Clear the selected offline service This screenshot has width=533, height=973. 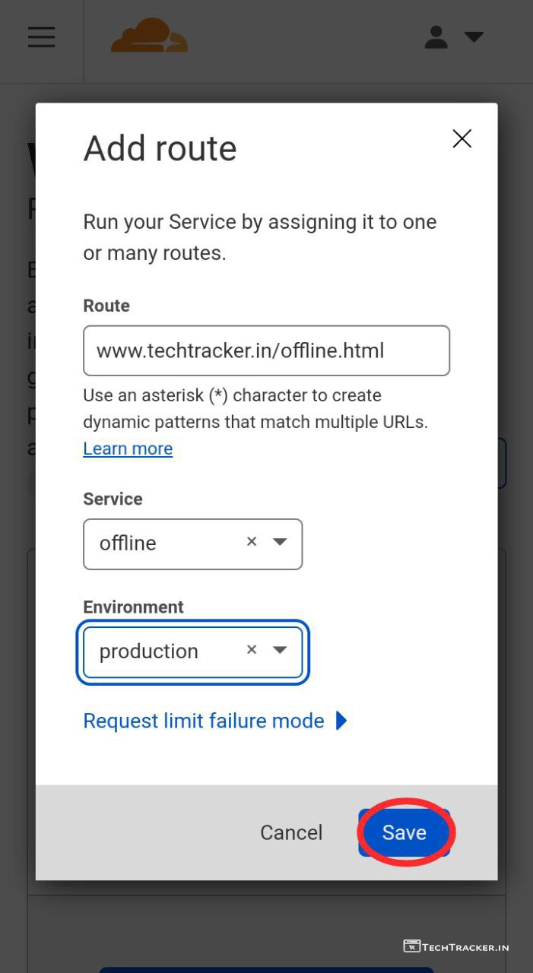pyautogui.click(x=252, y=542)
